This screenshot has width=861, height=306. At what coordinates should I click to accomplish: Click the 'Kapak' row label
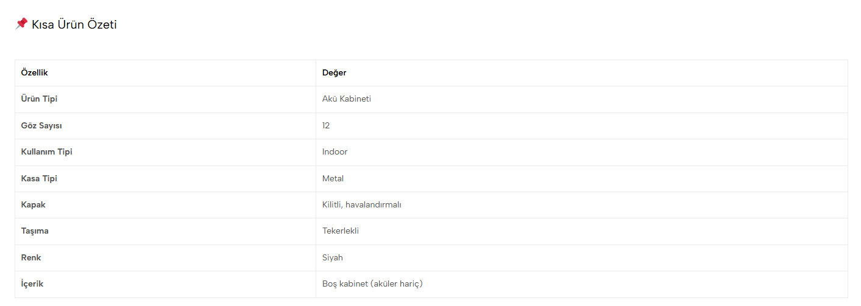pyautogui.click(x=33, y=205)
